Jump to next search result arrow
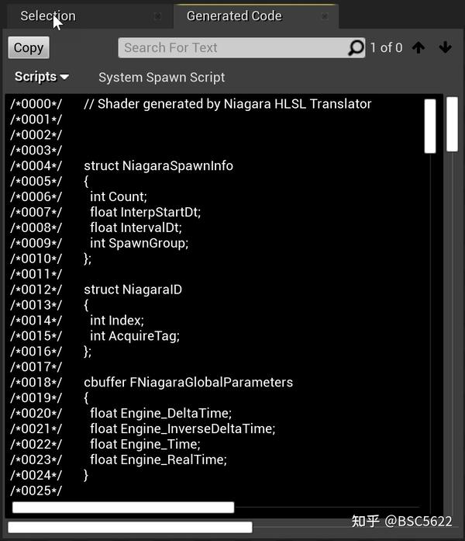 [x=445, y=48]
